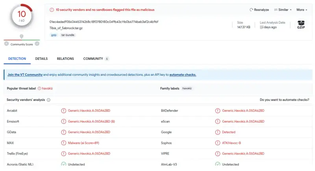The image size is (315, 171).
Task: Click the info icon beside Security vendors' analysis
Action: [x=48, y=100]
